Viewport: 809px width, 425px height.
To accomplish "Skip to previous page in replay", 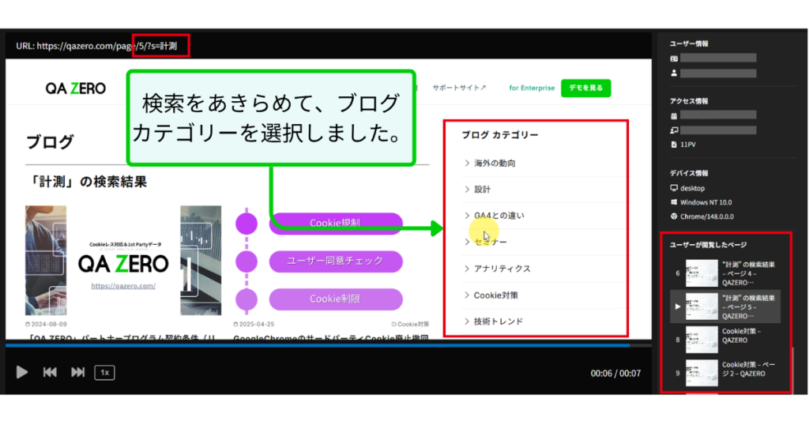I will (x=50, y=372).
